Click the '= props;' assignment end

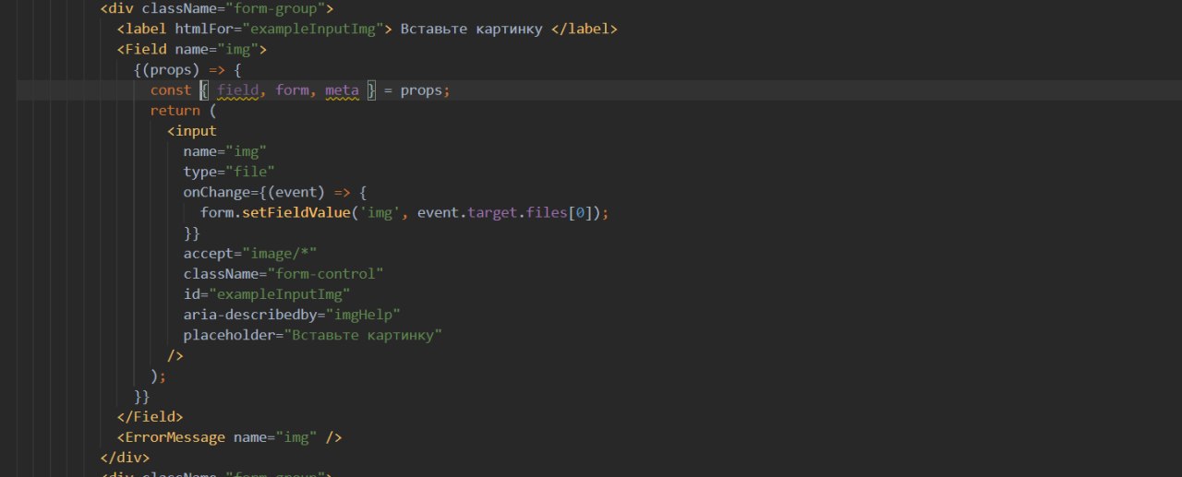point(417,90)
